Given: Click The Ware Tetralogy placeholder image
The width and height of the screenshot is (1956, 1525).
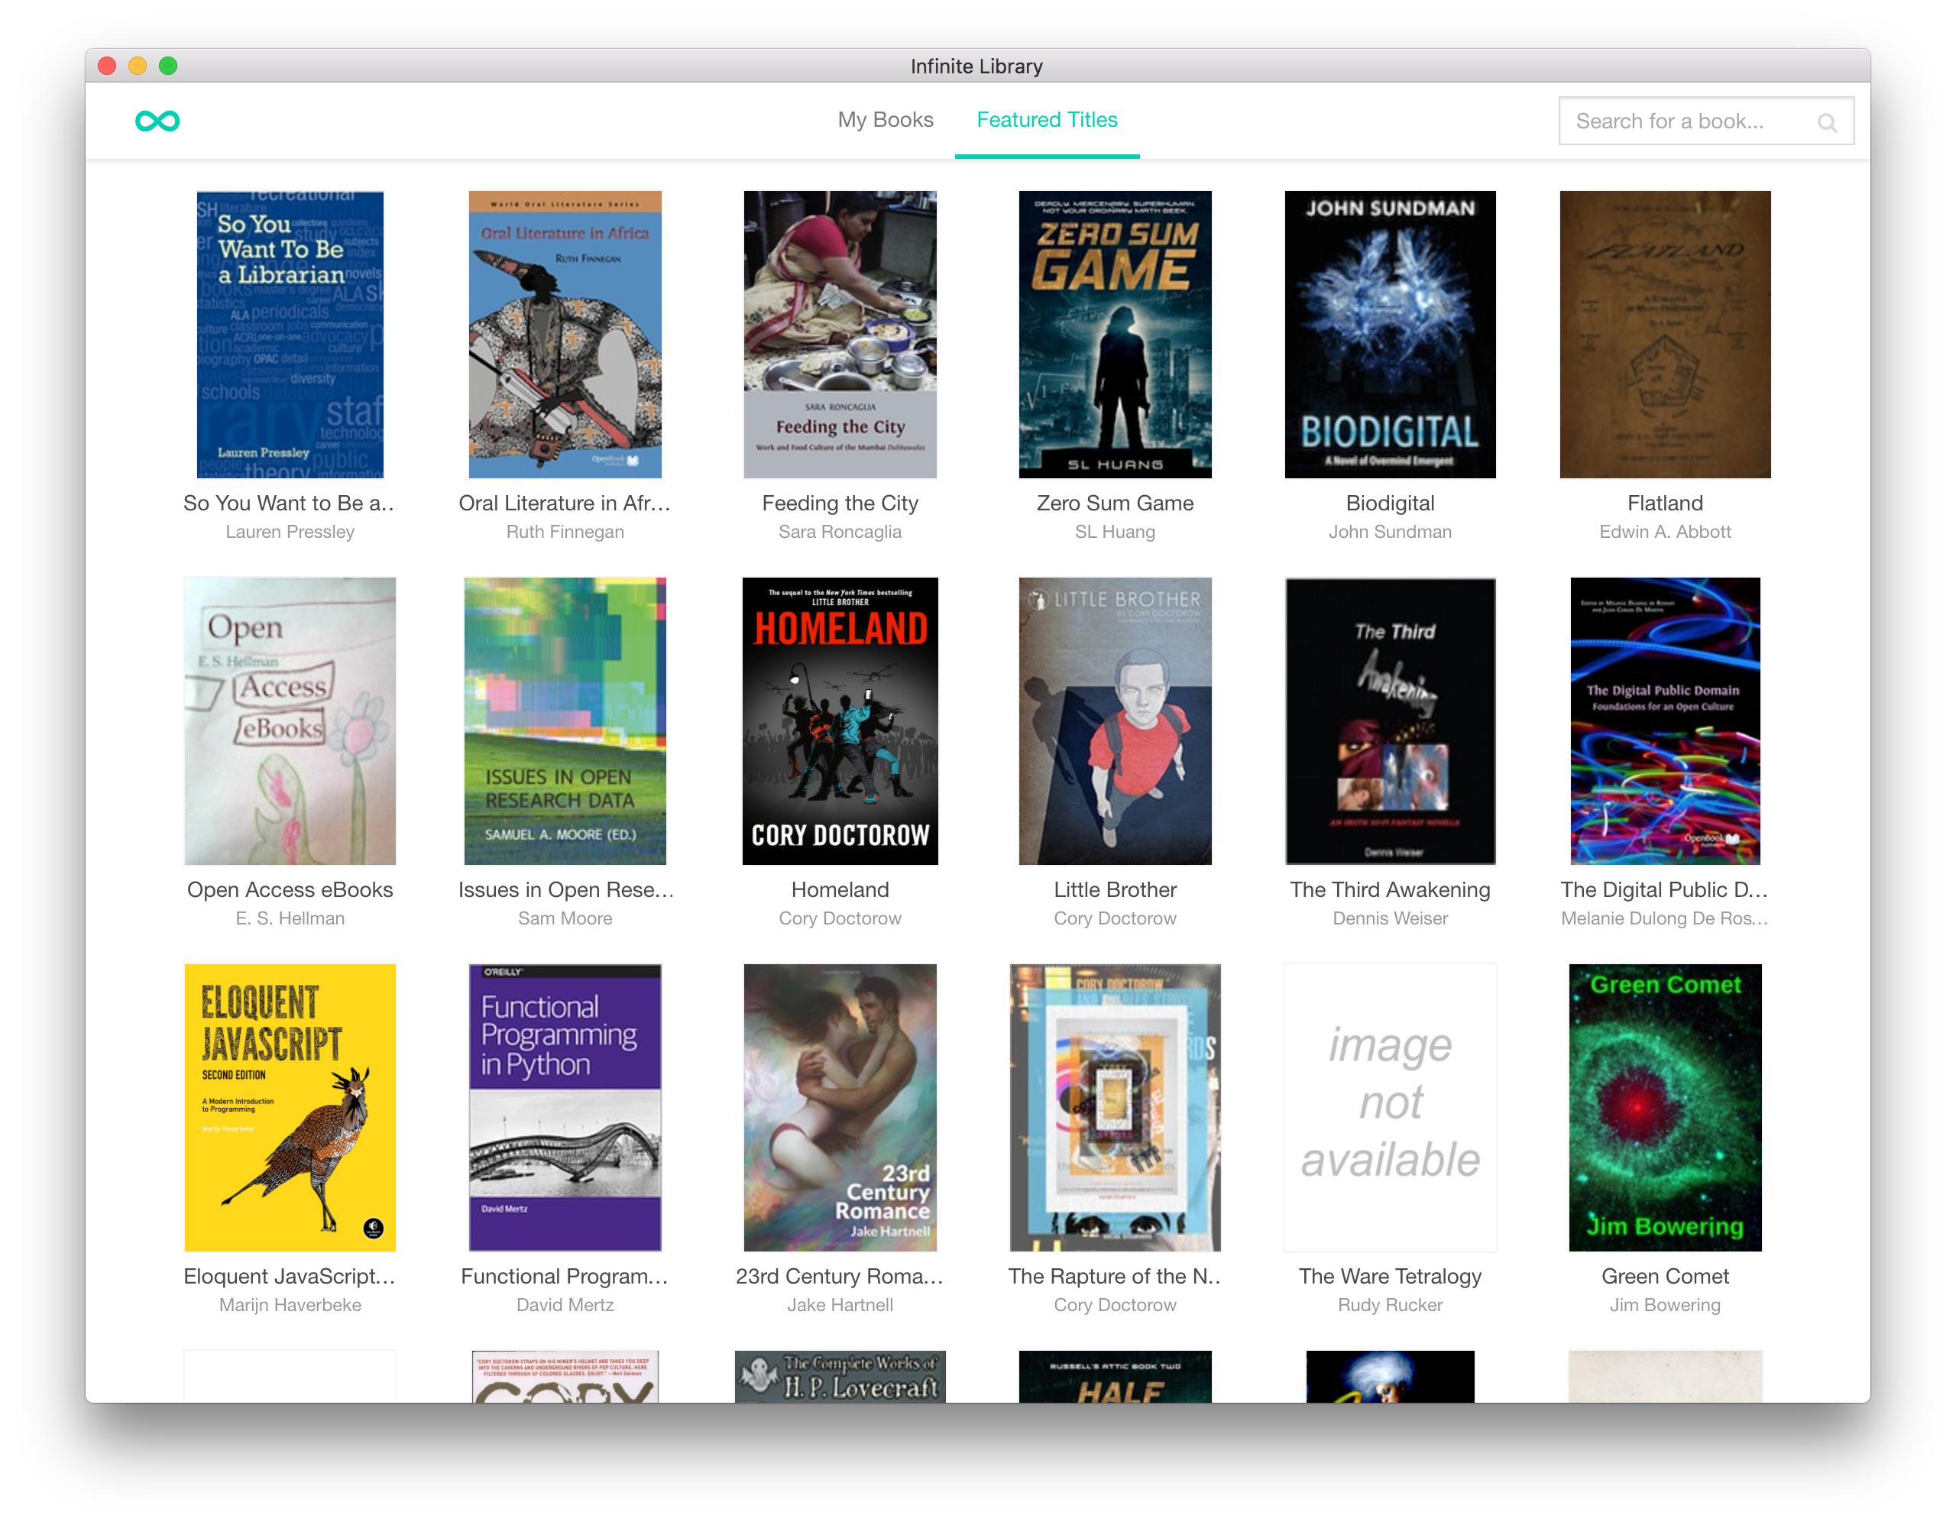Looking at the screenshot, I should point(1389,1107).
